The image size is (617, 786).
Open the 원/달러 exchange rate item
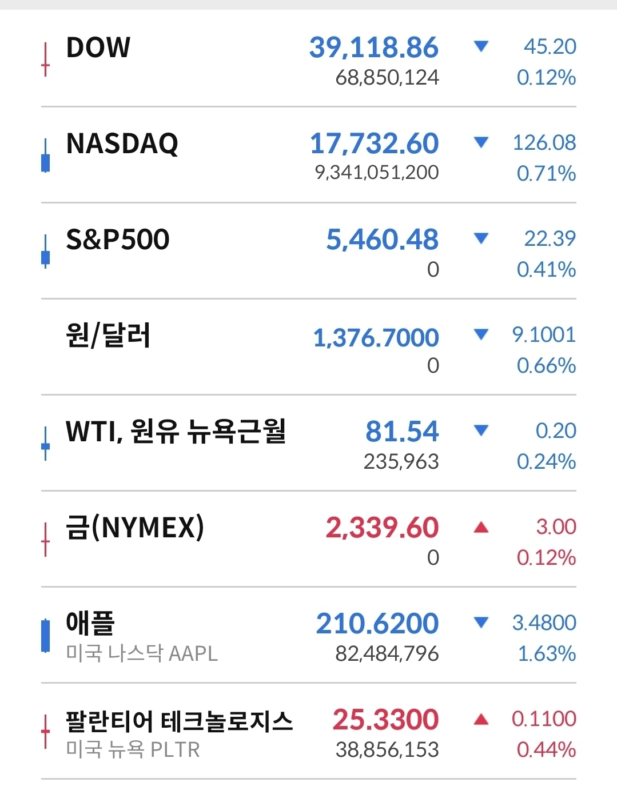pos(309,347)
